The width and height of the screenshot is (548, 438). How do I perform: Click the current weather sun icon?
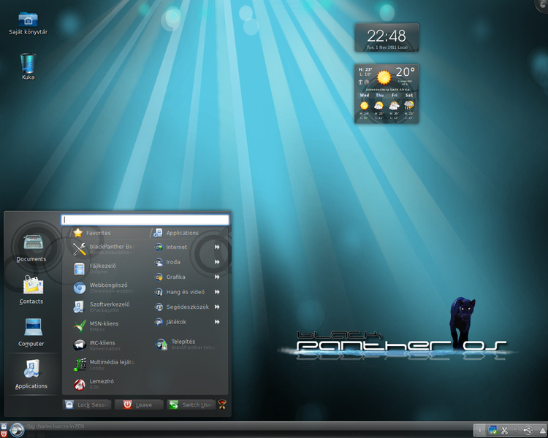coord(384,77)
